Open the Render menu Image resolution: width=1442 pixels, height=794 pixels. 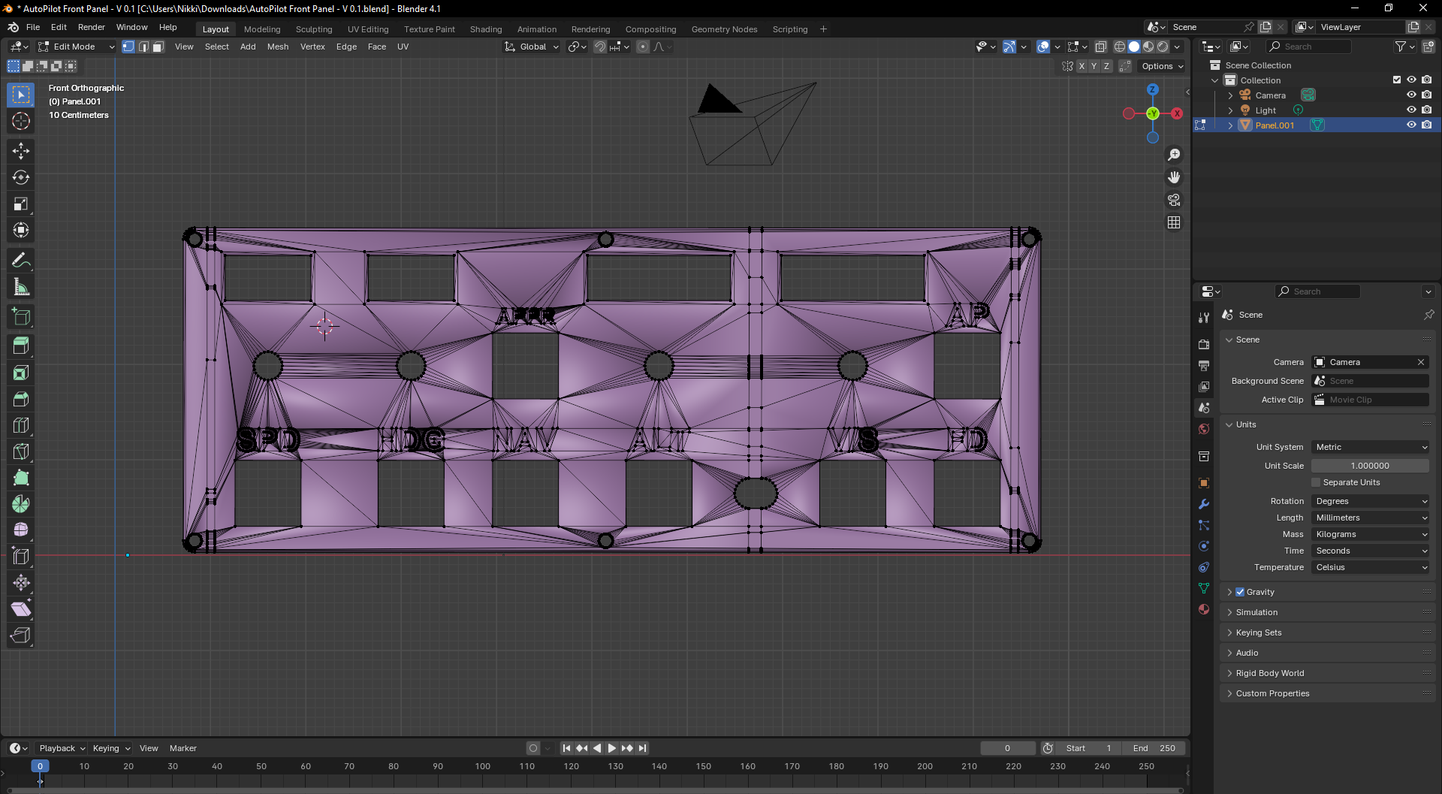92,27
